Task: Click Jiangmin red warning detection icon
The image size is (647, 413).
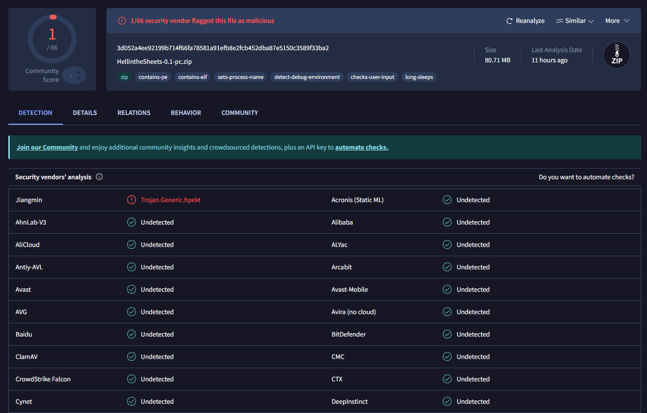Action: click(132, 200)
